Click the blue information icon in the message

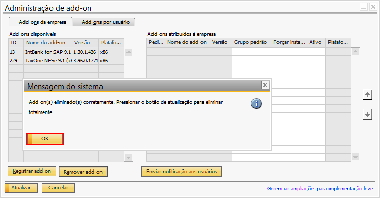[256, 104]
